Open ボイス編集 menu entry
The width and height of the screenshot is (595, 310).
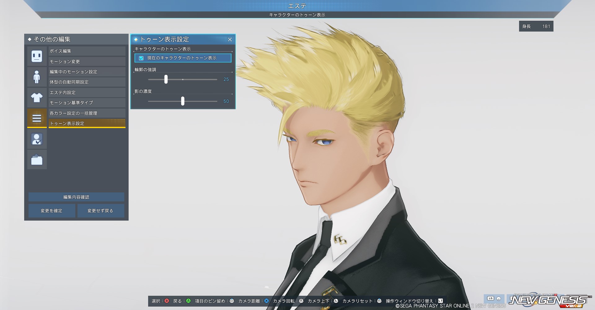tap(87, 51)
